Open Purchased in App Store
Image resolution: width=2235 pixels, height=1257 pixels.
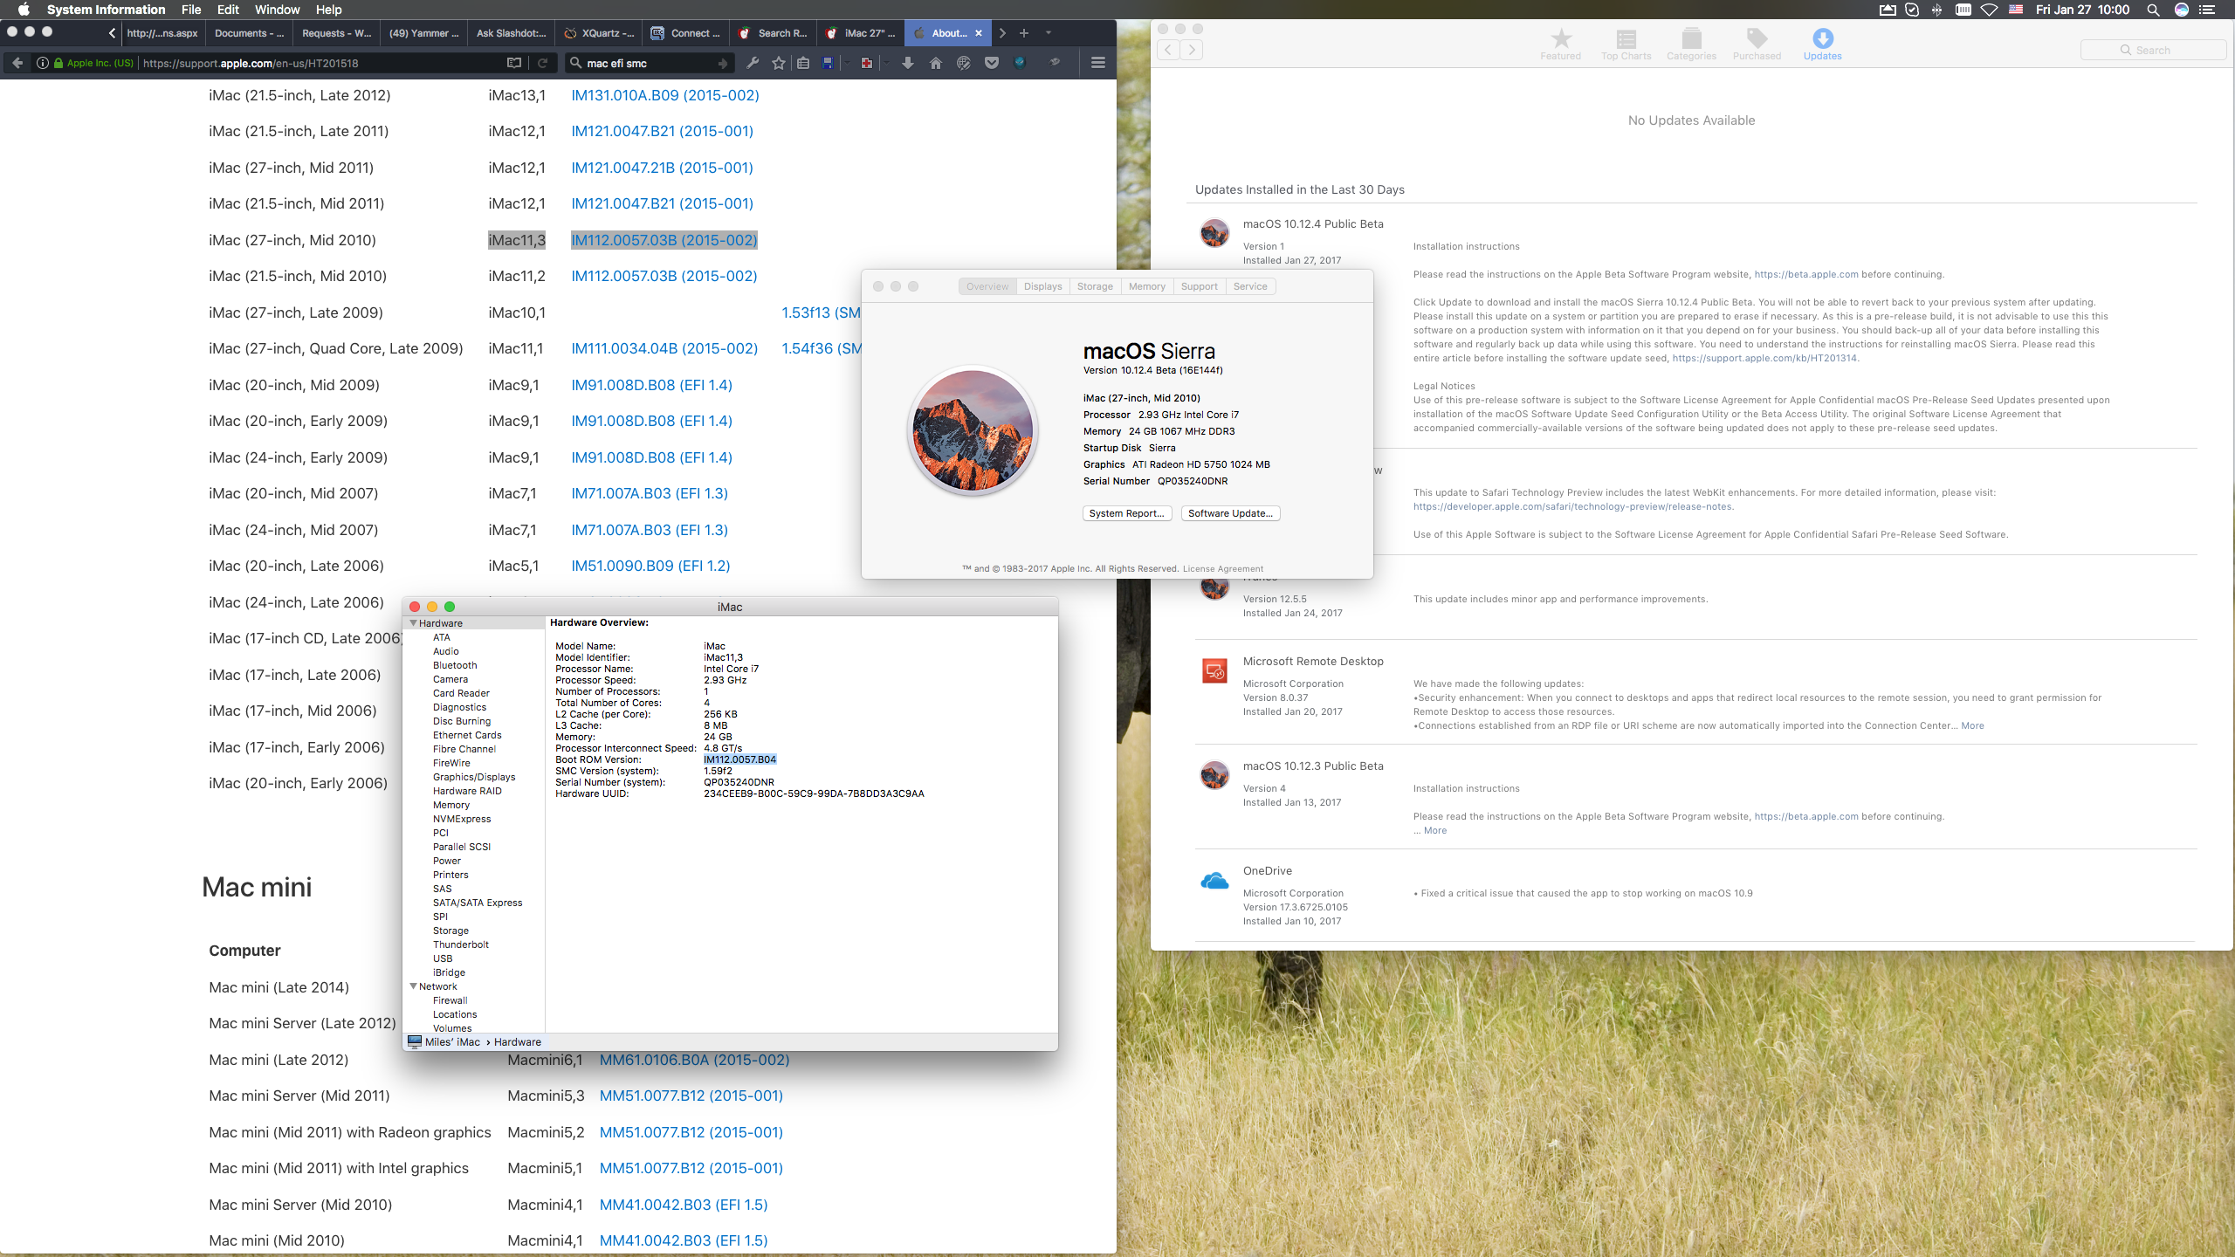pos(1757,44)
